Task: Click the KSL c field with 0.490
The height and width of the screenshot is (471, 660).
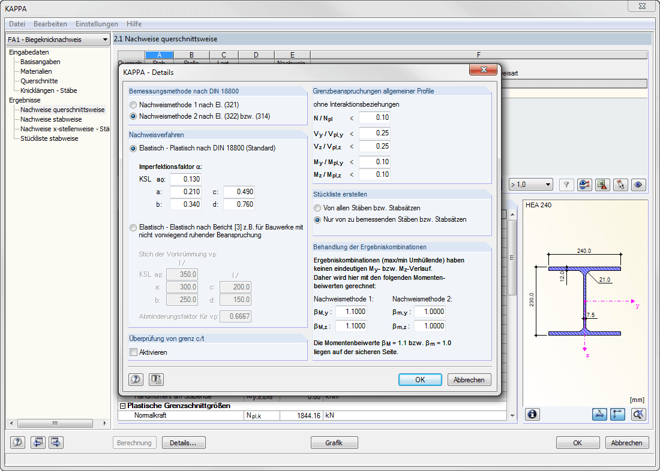Action: coord(239,192)
